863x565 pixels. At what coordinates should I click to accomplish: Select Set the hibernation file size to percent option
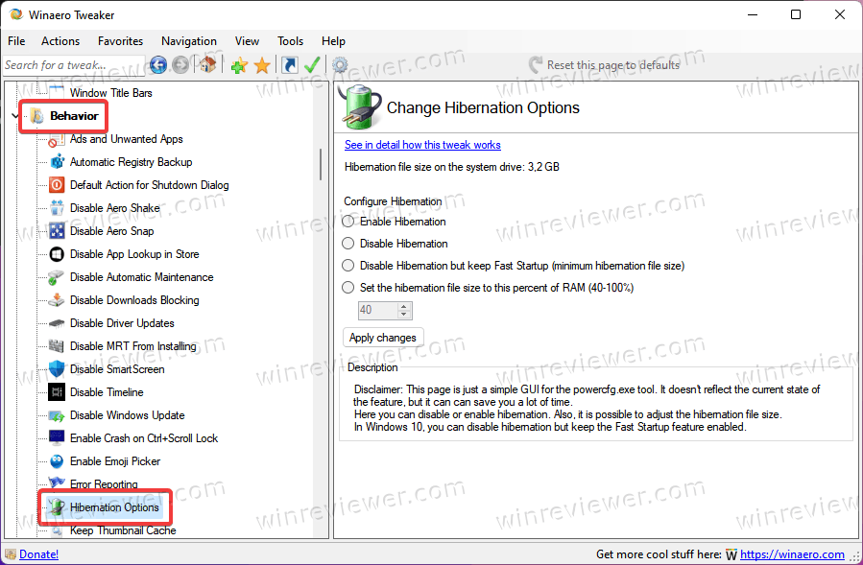(348, 288)
